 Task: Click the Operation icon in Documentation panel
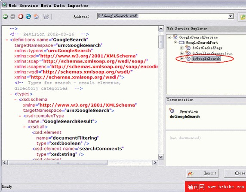(x=172, y=111)
